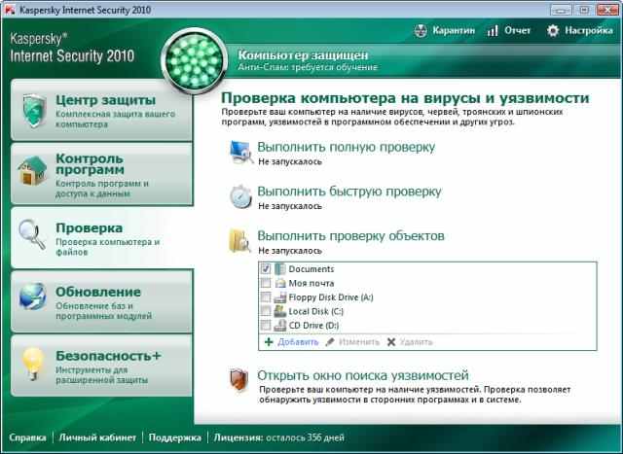Check the Local Disk (C:) checkbox
The width and height of the screenshot is (623, 454).
point(266,311)
